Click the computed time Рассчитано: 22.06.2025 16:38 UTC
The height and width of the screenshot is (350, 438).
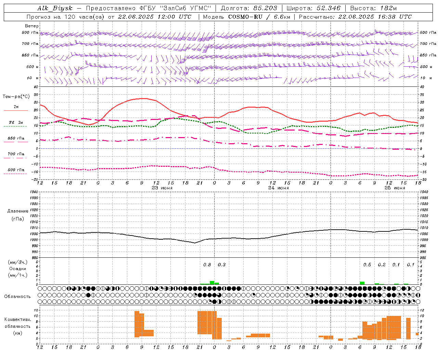click(355, 17)
